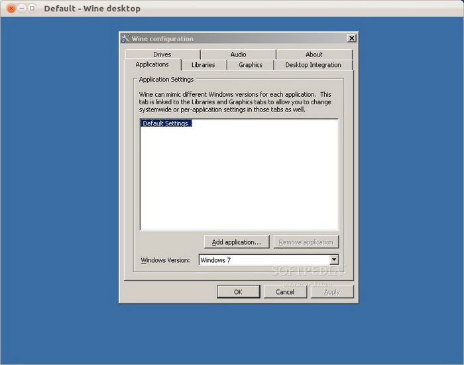Switch to the Graphics tab
The height and width of the screenshot is (365, 464).
(251, 65)
